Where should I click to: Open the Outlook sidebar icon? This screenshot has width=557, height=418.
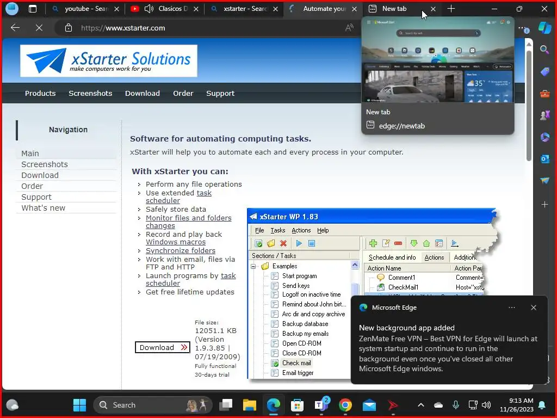pos(544,159)
